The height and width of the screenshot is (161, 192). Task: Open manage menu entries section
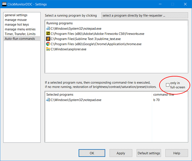(x=20, y=29)
